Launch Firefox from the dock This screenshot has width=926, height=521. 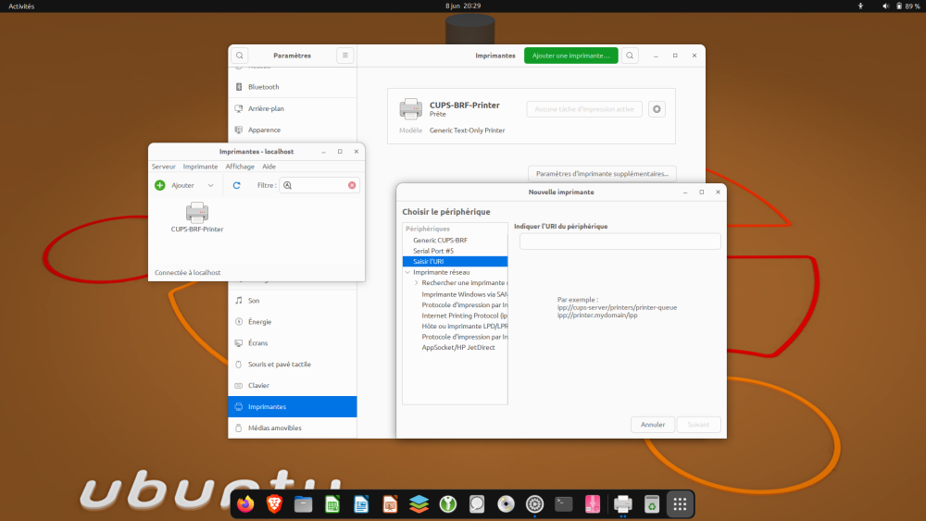pos(245,504)
